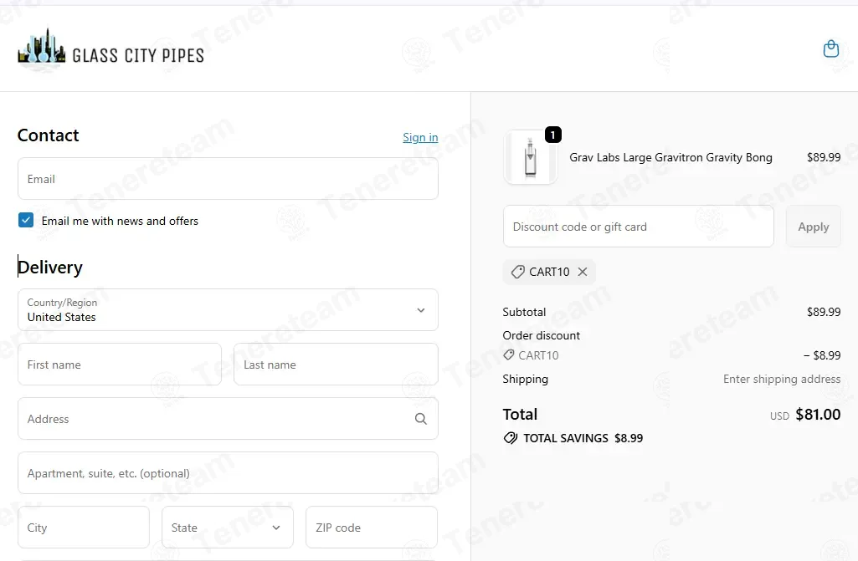Click into the First name field
Image resolution: width=858 pixels, height=561 pixels.
tap(120, 365)
